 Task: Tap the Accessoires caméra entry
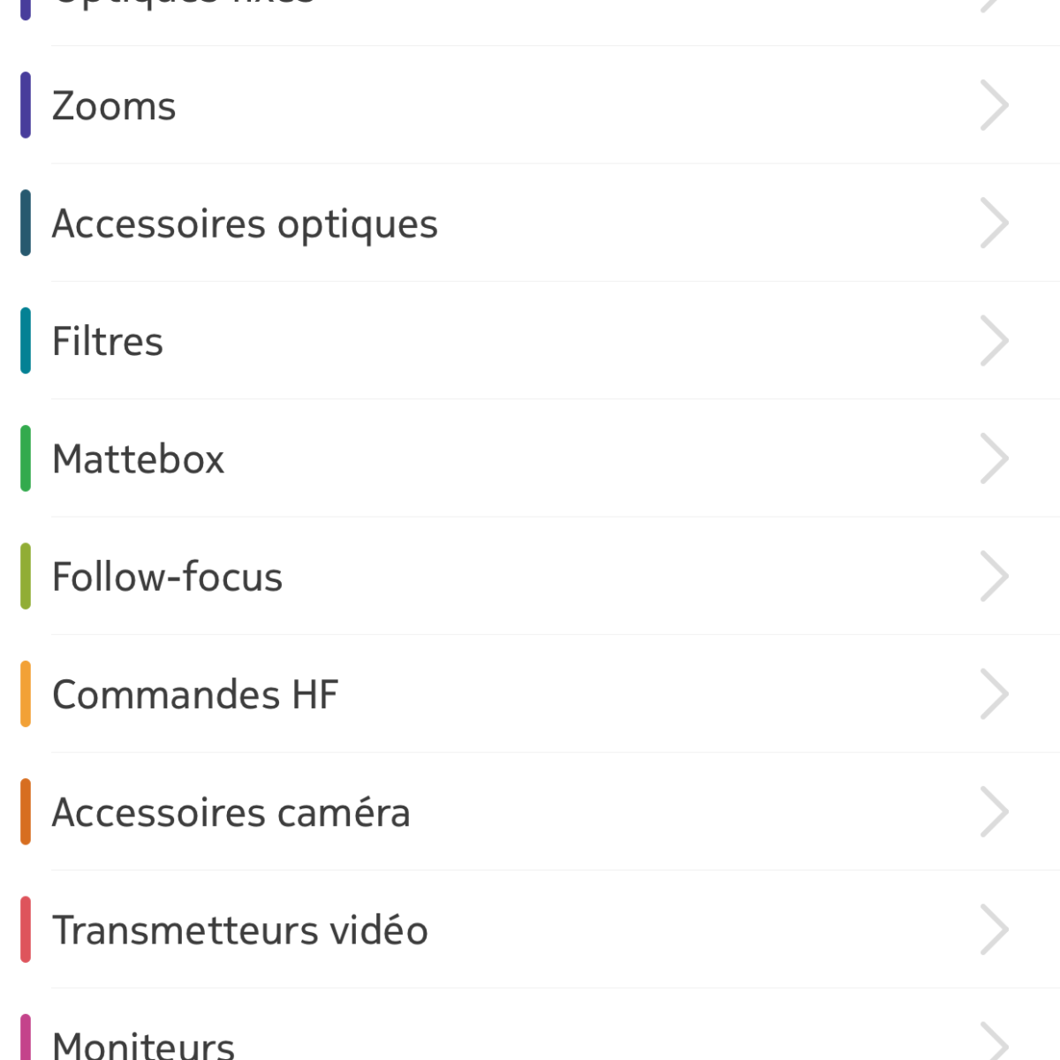point(530,812)
